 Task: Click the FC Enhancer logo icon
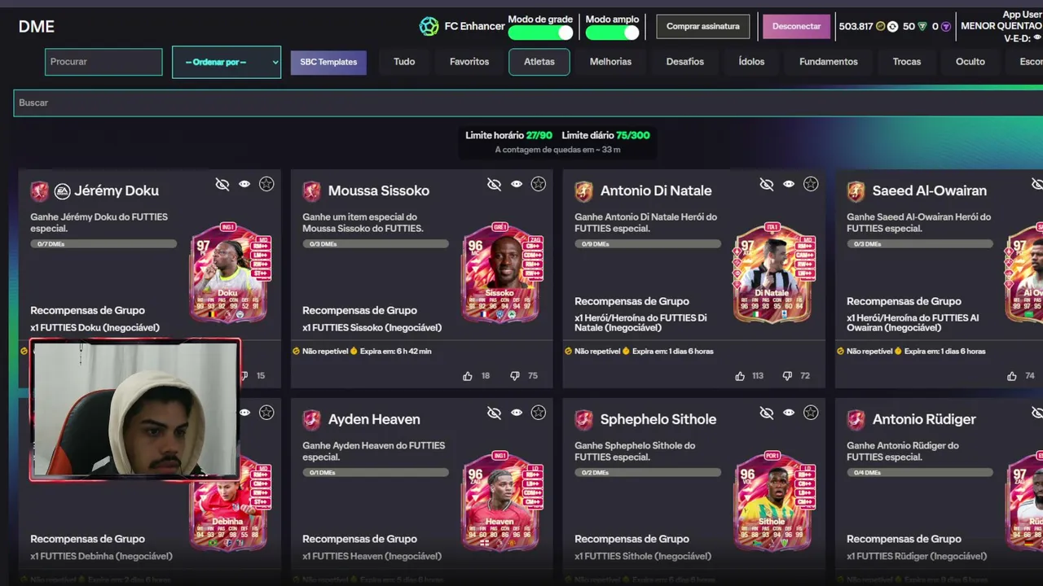429,26
